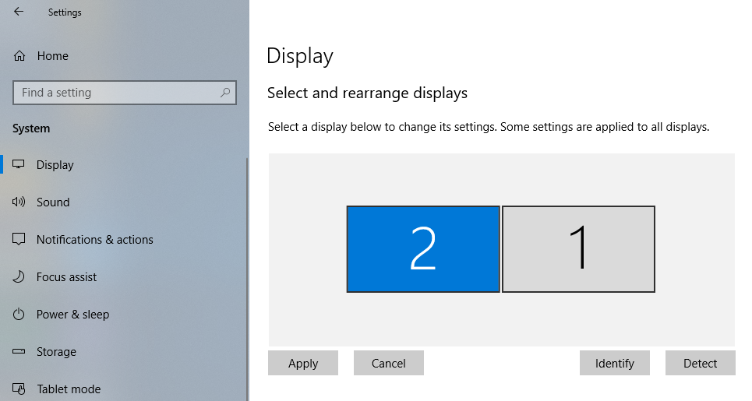
Task: Go back with the Settings arrow
Action: pos(19,12)
